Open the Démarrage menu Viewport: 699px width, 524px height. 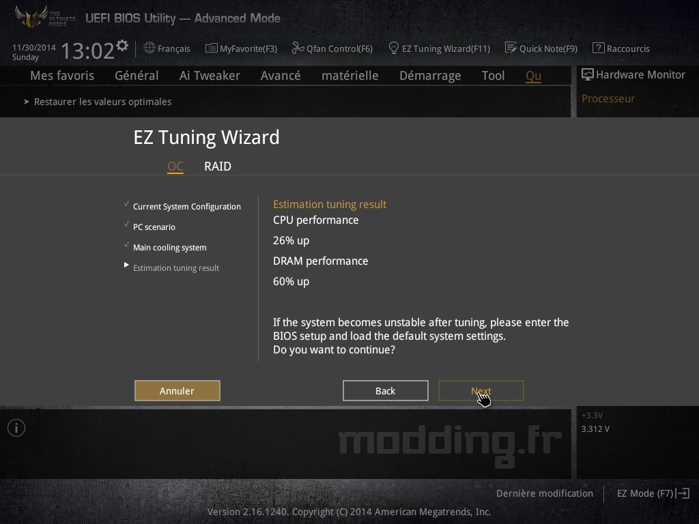(430, 76)
